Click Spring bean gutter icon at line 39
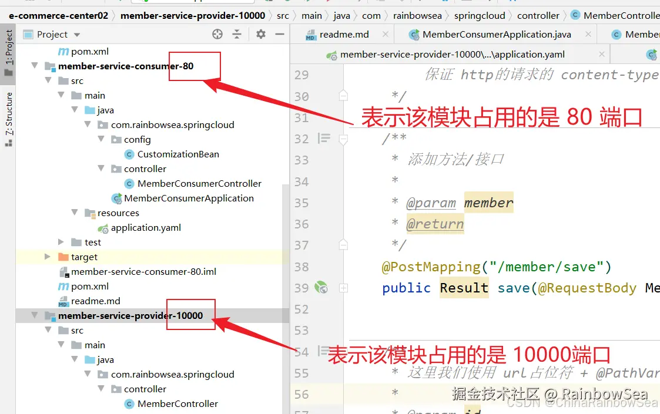Image resolution: width=660 pixels, height=414 pixels. pos(321,287)
